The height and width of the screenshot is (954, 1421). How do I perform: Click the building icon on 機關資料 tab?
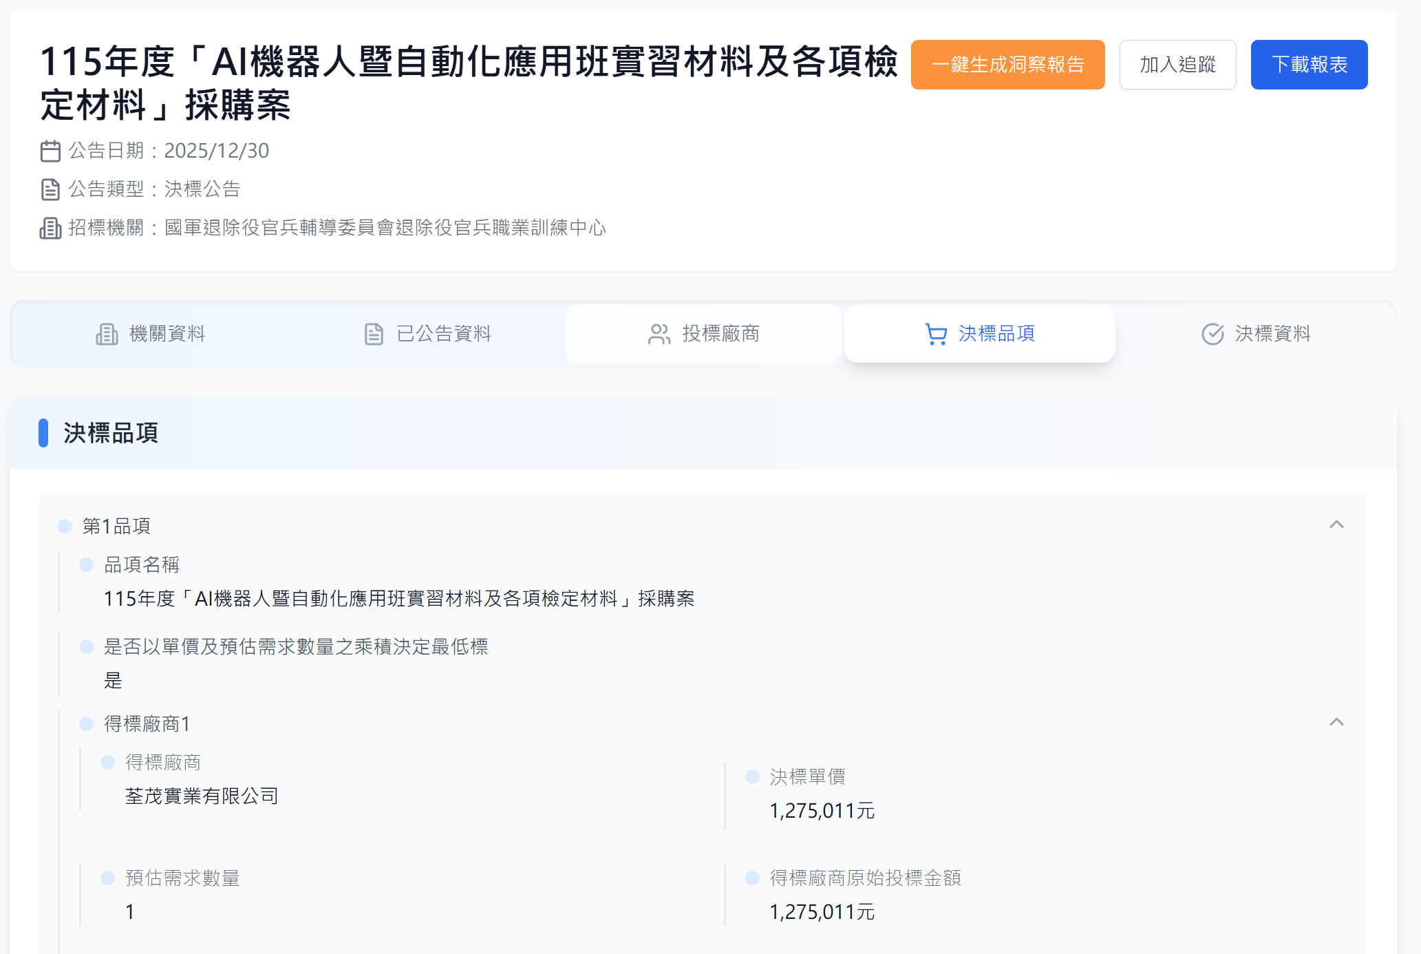coord(107,334)
